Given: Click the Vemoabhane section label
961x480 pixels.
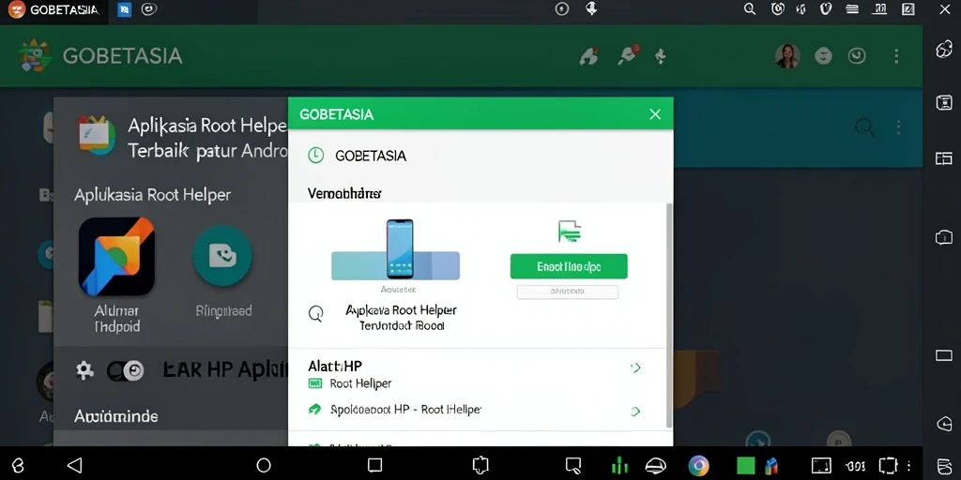Looking at the screenshot, I should pyautogui.click(x=344, y=193).
